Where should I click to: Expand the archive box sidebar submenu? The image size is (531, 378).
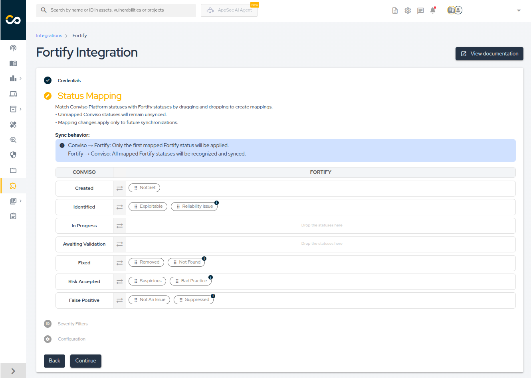20,109
